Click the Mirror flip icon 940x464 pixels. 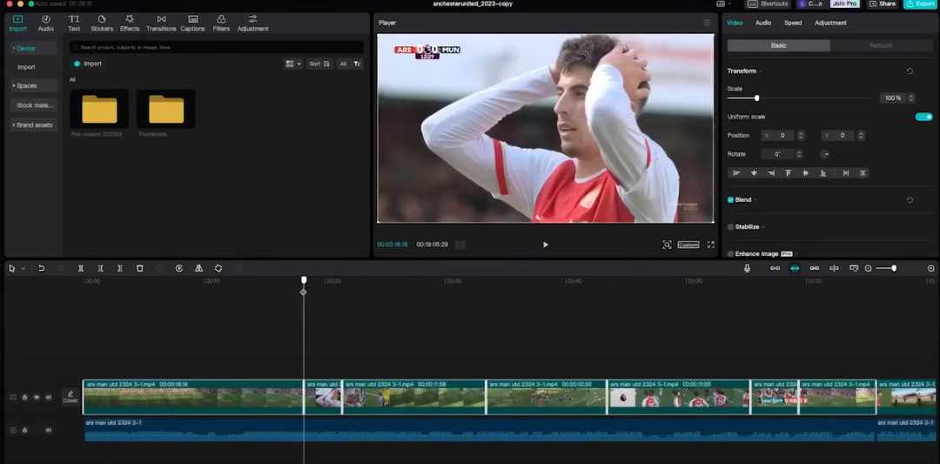pyautogui.click(x=198, y=269)
